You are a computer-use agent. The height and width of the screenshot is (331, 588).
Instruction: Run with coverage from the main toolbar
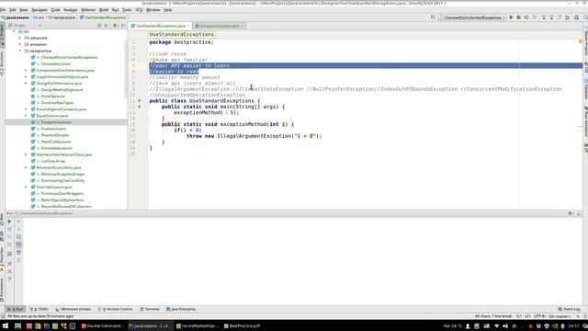[526, 17]
